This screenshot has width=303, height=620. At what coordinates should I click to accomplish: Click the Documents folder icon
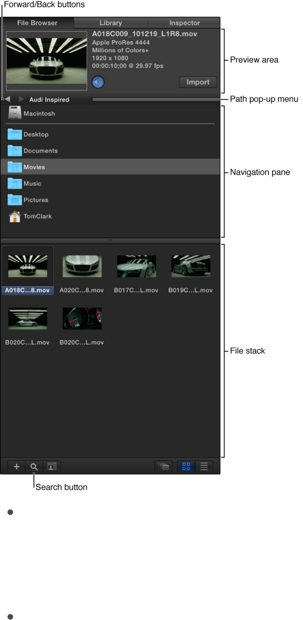click(x=15, y=151)
